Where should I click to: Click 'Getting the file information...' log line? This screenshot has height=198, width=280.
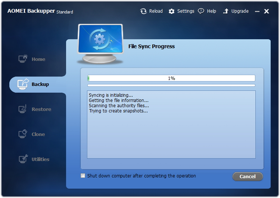(x=119, y=100)
